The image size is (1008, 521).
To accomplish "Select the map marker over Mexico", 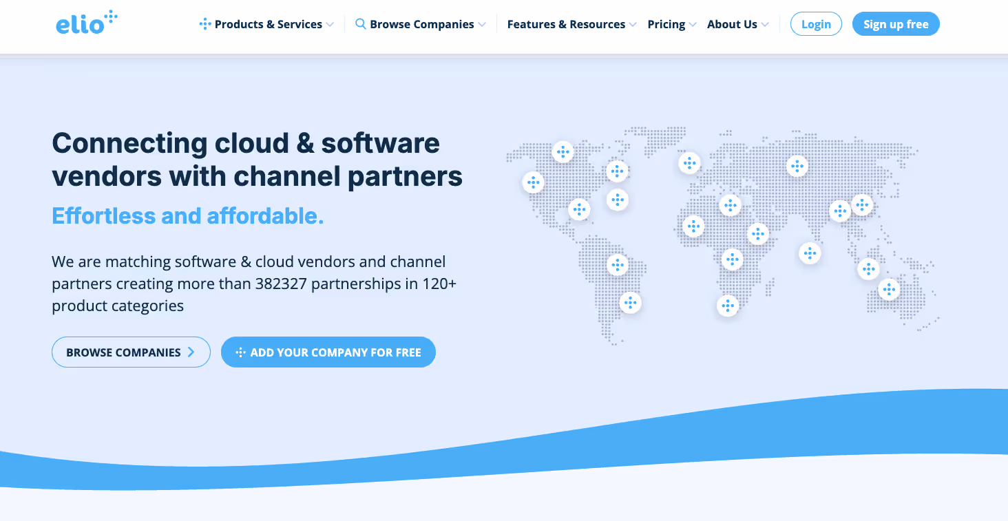I will point(579,209).
